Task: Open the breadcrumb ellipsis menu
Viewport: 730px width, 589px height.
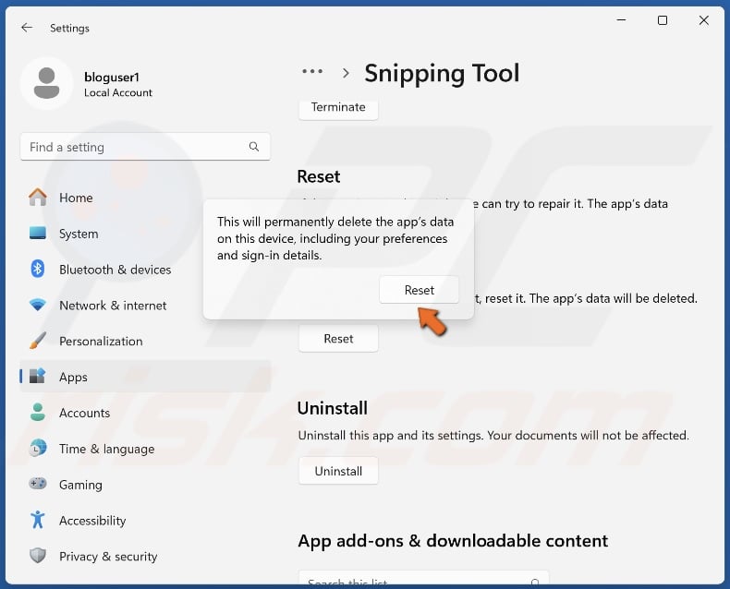Action: [312, 72]
